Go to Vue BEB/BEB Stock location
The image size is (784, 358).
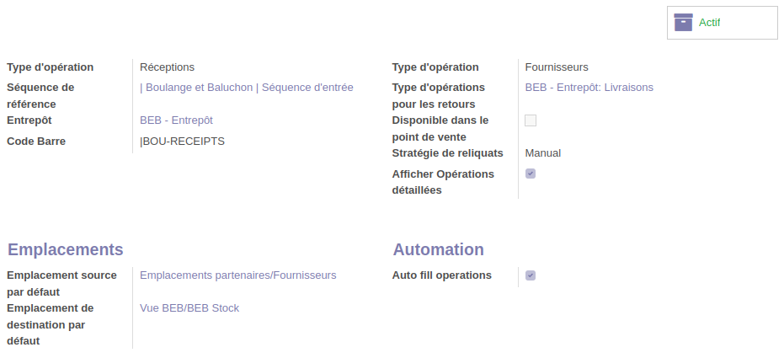[x=189, y=308]
